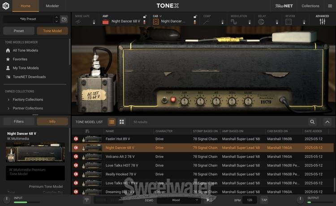Open ToneNET tab
Image resolution: width=336 pixels, height=206 pixels.
284,6
